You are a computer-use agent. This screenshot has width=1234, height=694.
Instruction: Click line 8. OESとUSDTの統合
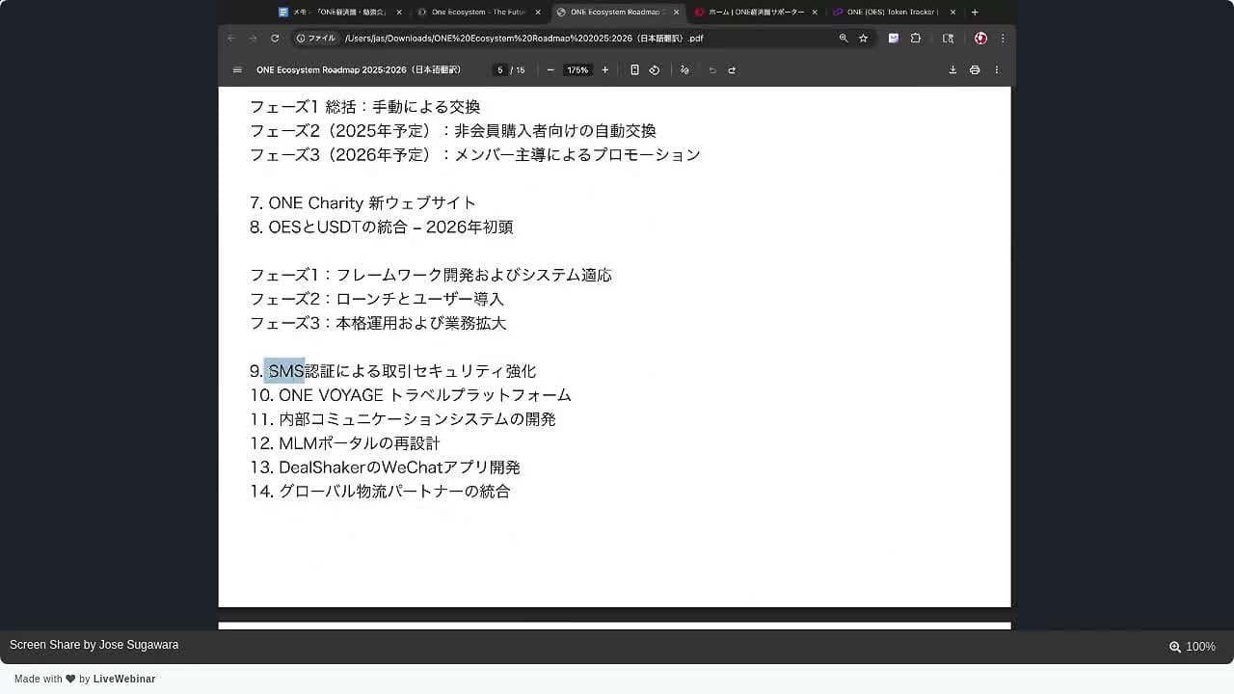381,227
